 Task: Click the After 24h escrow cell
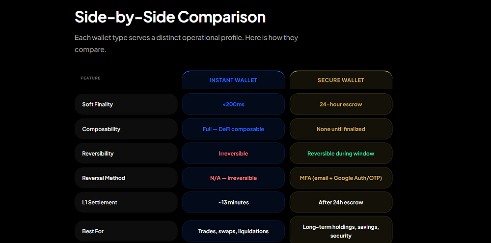(x=341, y=202)
